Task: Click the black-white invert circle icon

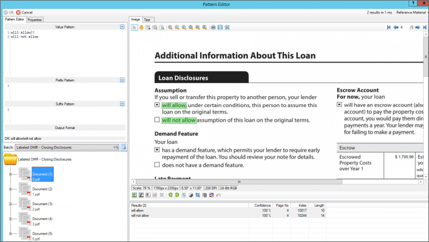Action: (191, 195)
